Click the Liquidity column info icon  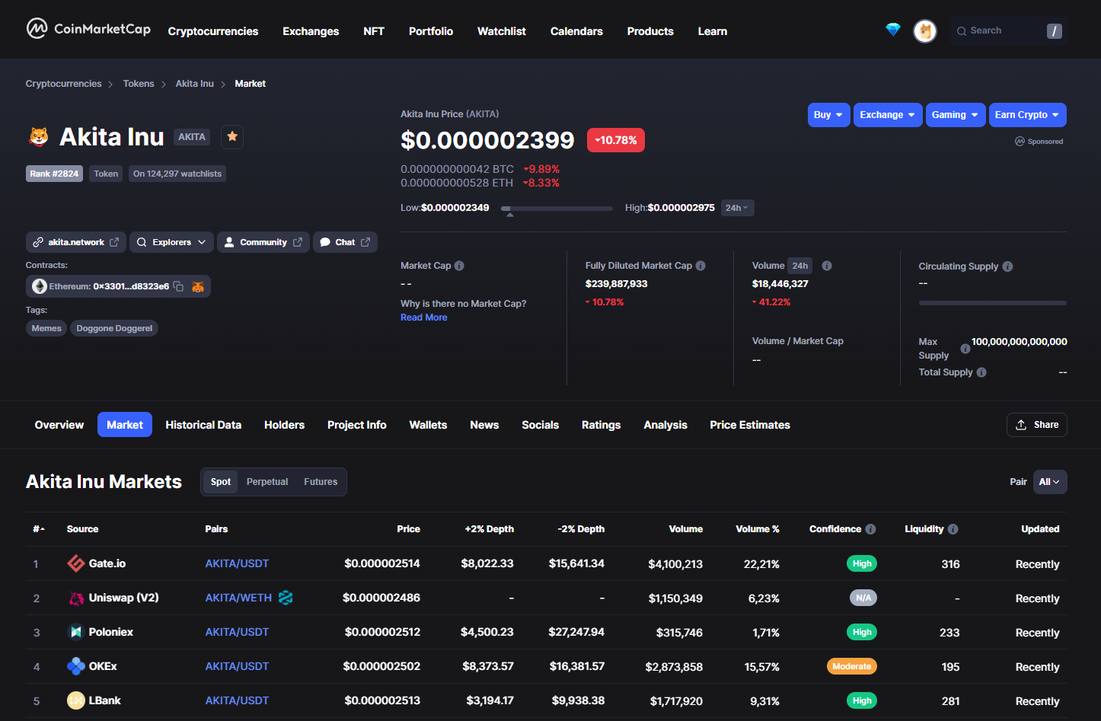pyautogui.click(x=953, y=529)
